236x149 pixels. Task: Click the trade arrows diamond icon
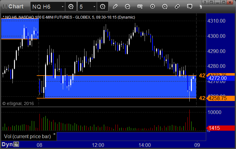tap(177, 7)
